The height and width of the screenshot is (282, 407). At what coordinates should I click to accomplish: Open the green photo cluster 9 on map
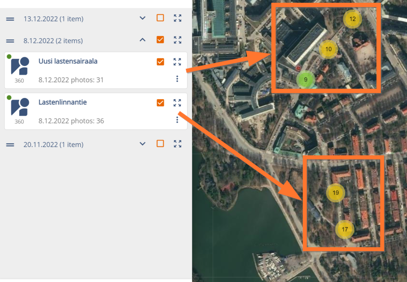click(x=306, y=80)
